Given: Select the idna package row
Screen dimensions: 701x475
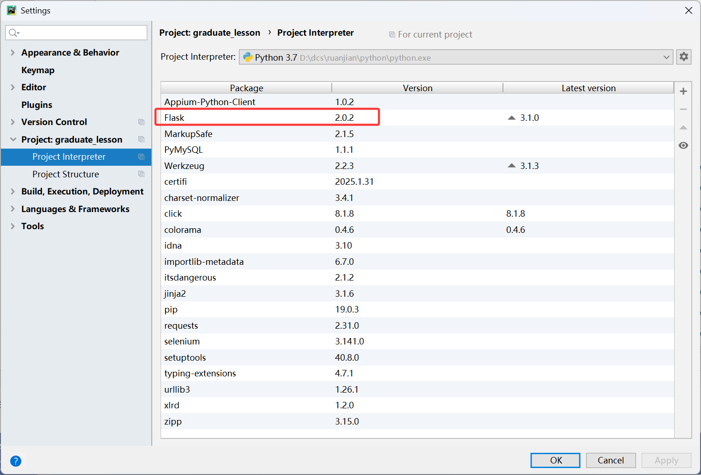Looking at the screenshot, I should (x=417, y=245).
